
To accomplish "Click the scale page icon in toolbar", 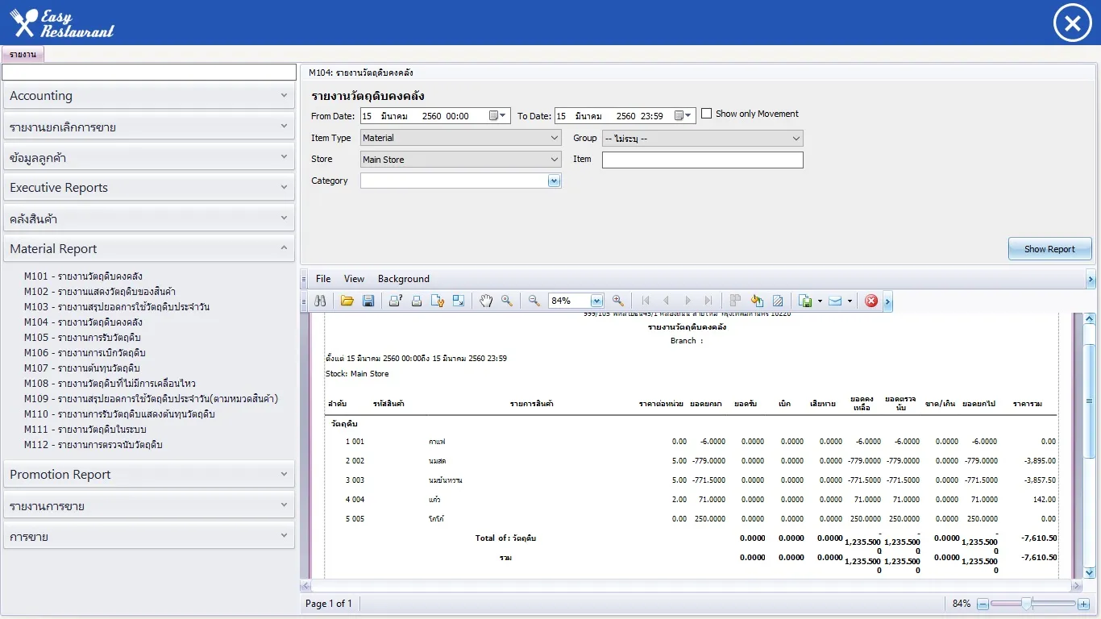I will click(459, 301).
